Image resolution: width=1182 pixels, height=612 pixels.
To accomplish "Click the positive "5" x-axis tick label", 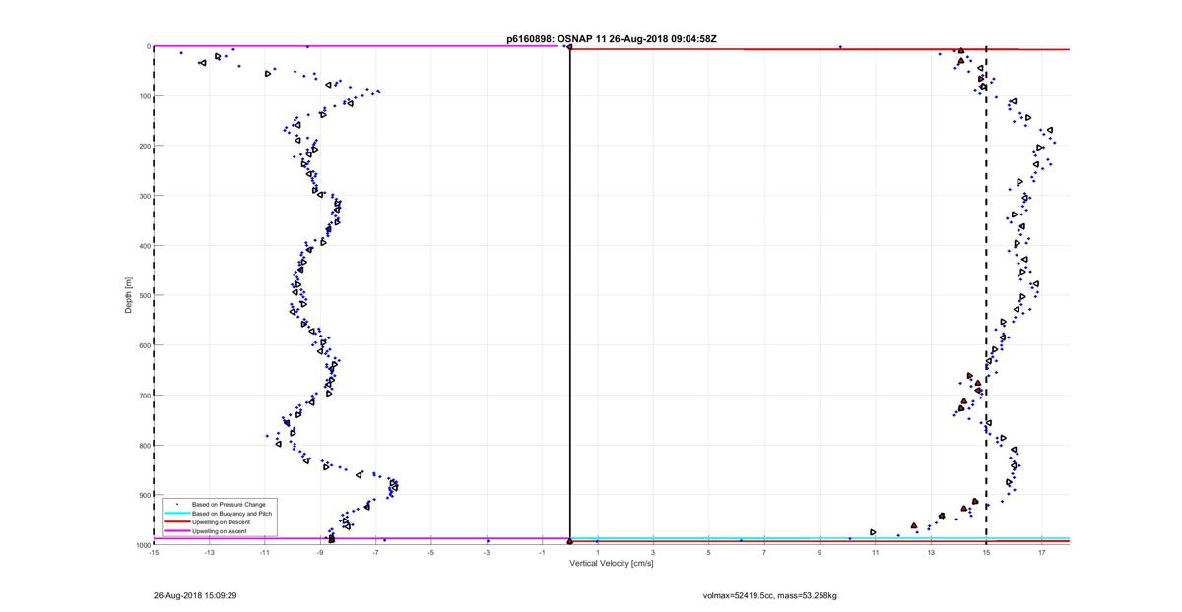I will [x=708, y=552].
